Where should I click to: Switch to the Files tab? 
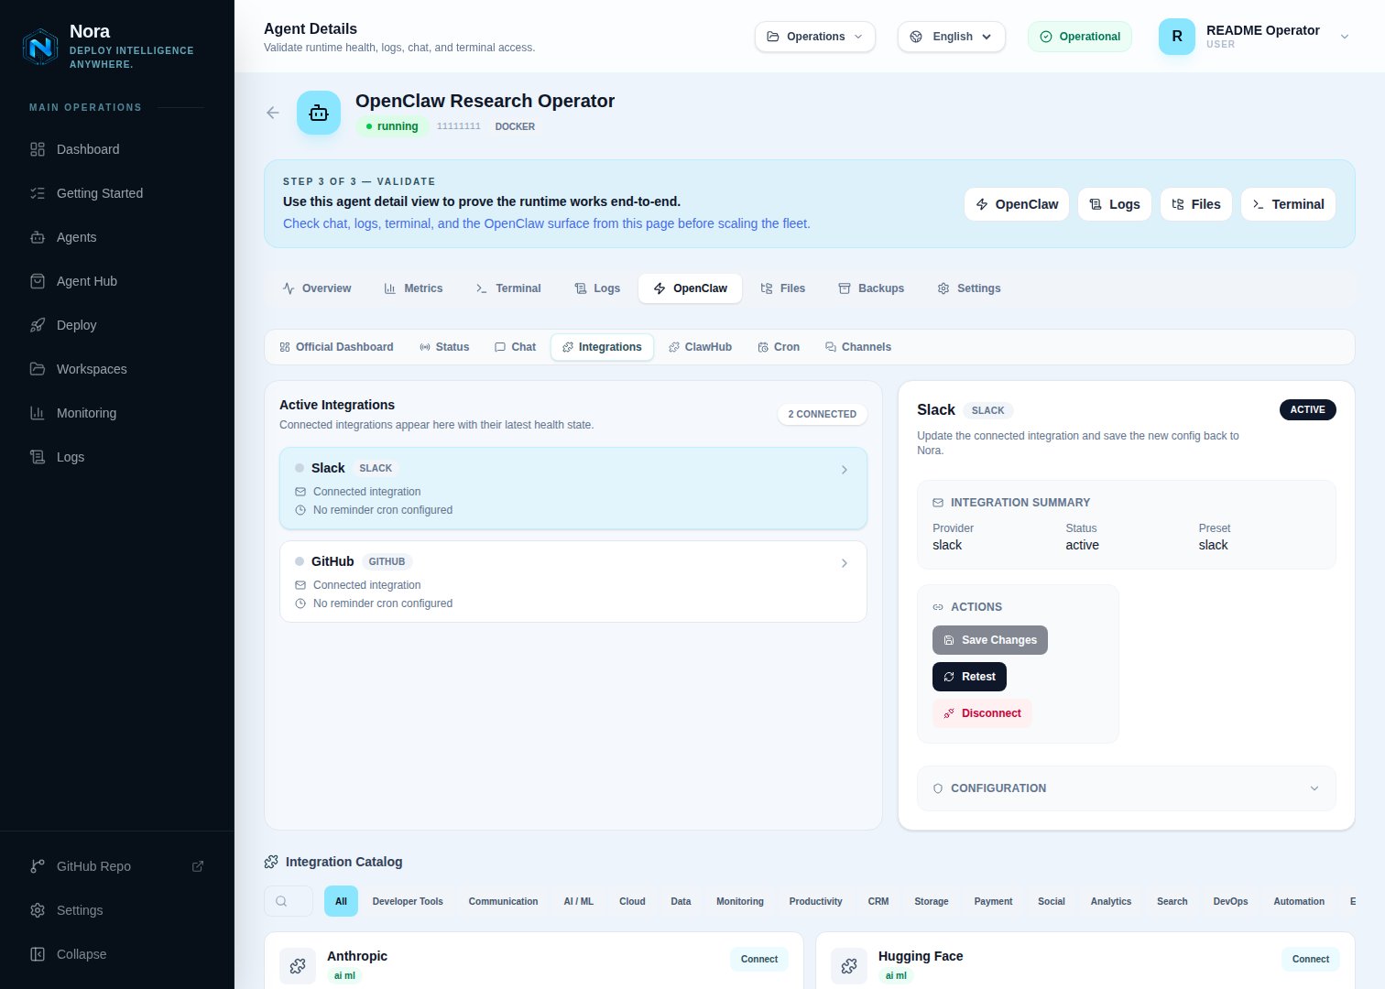(783, 288)
